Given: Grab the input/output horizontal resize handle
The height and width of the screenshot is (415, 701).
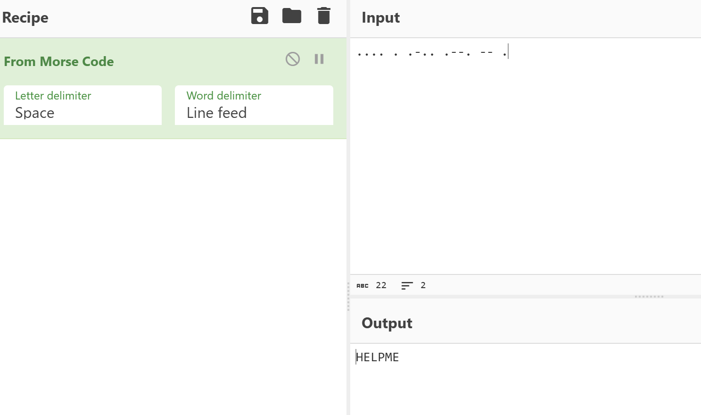Looking at the screenshot, I should [649, 297].
